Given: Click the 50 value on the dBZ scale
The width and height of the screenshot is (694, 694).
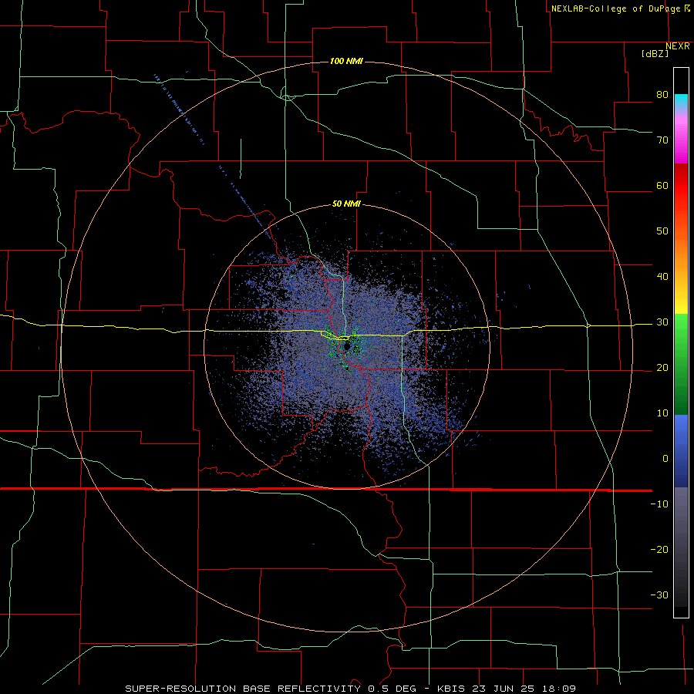Looking at the screenshot, I should coord(662,231).
